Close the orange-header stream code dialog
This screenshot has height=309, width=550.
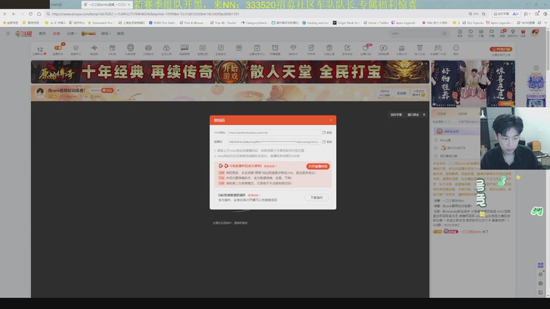[331, 120]
